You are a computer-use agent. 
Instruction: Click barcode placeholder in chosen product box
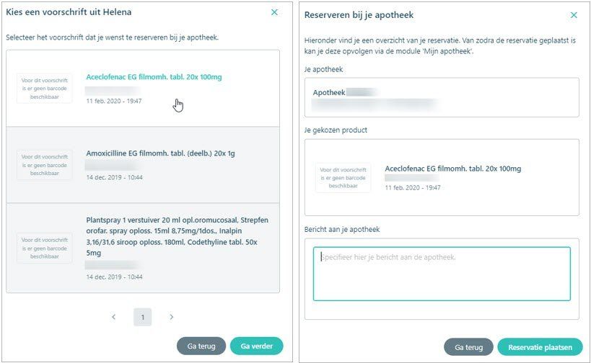tap(343, 178)
